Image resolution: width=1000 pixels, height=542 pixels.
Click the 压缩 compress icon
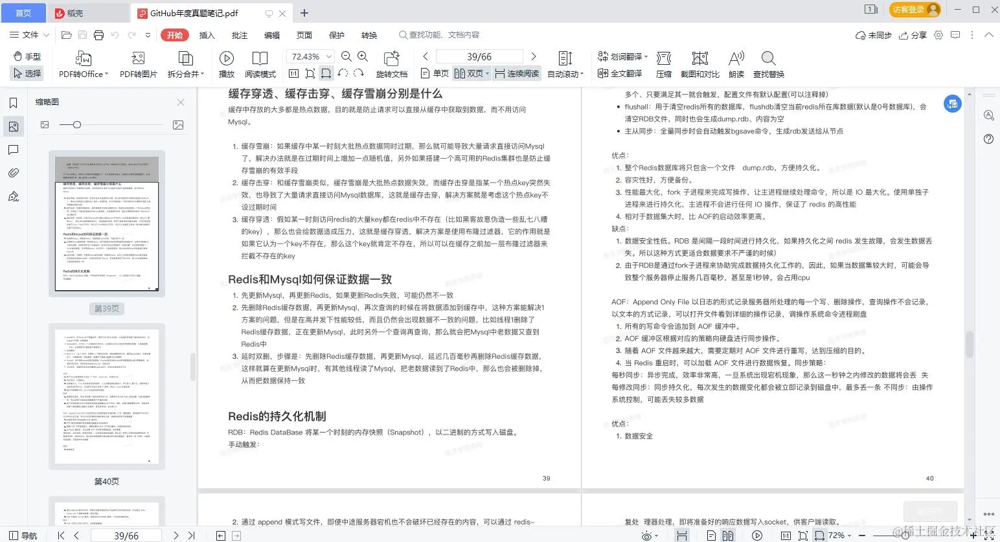664,58
